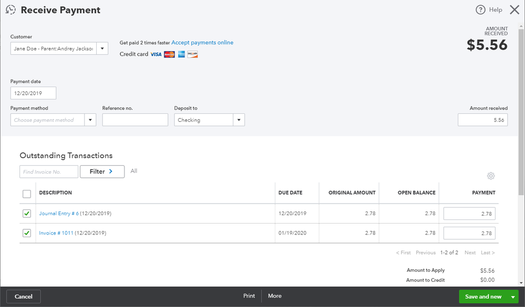Click the scrollbar up arrow
The image size is (525, 307).
click(521, 26)
